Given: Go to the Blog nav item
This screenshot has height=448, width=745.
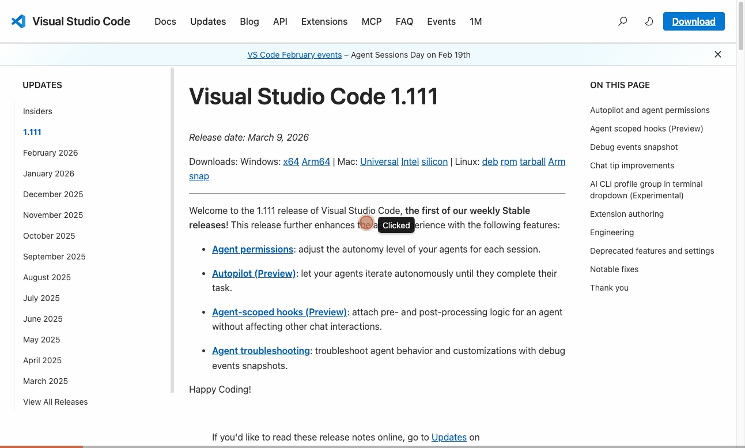Looking at the screenshot, I should click(249, 21).
